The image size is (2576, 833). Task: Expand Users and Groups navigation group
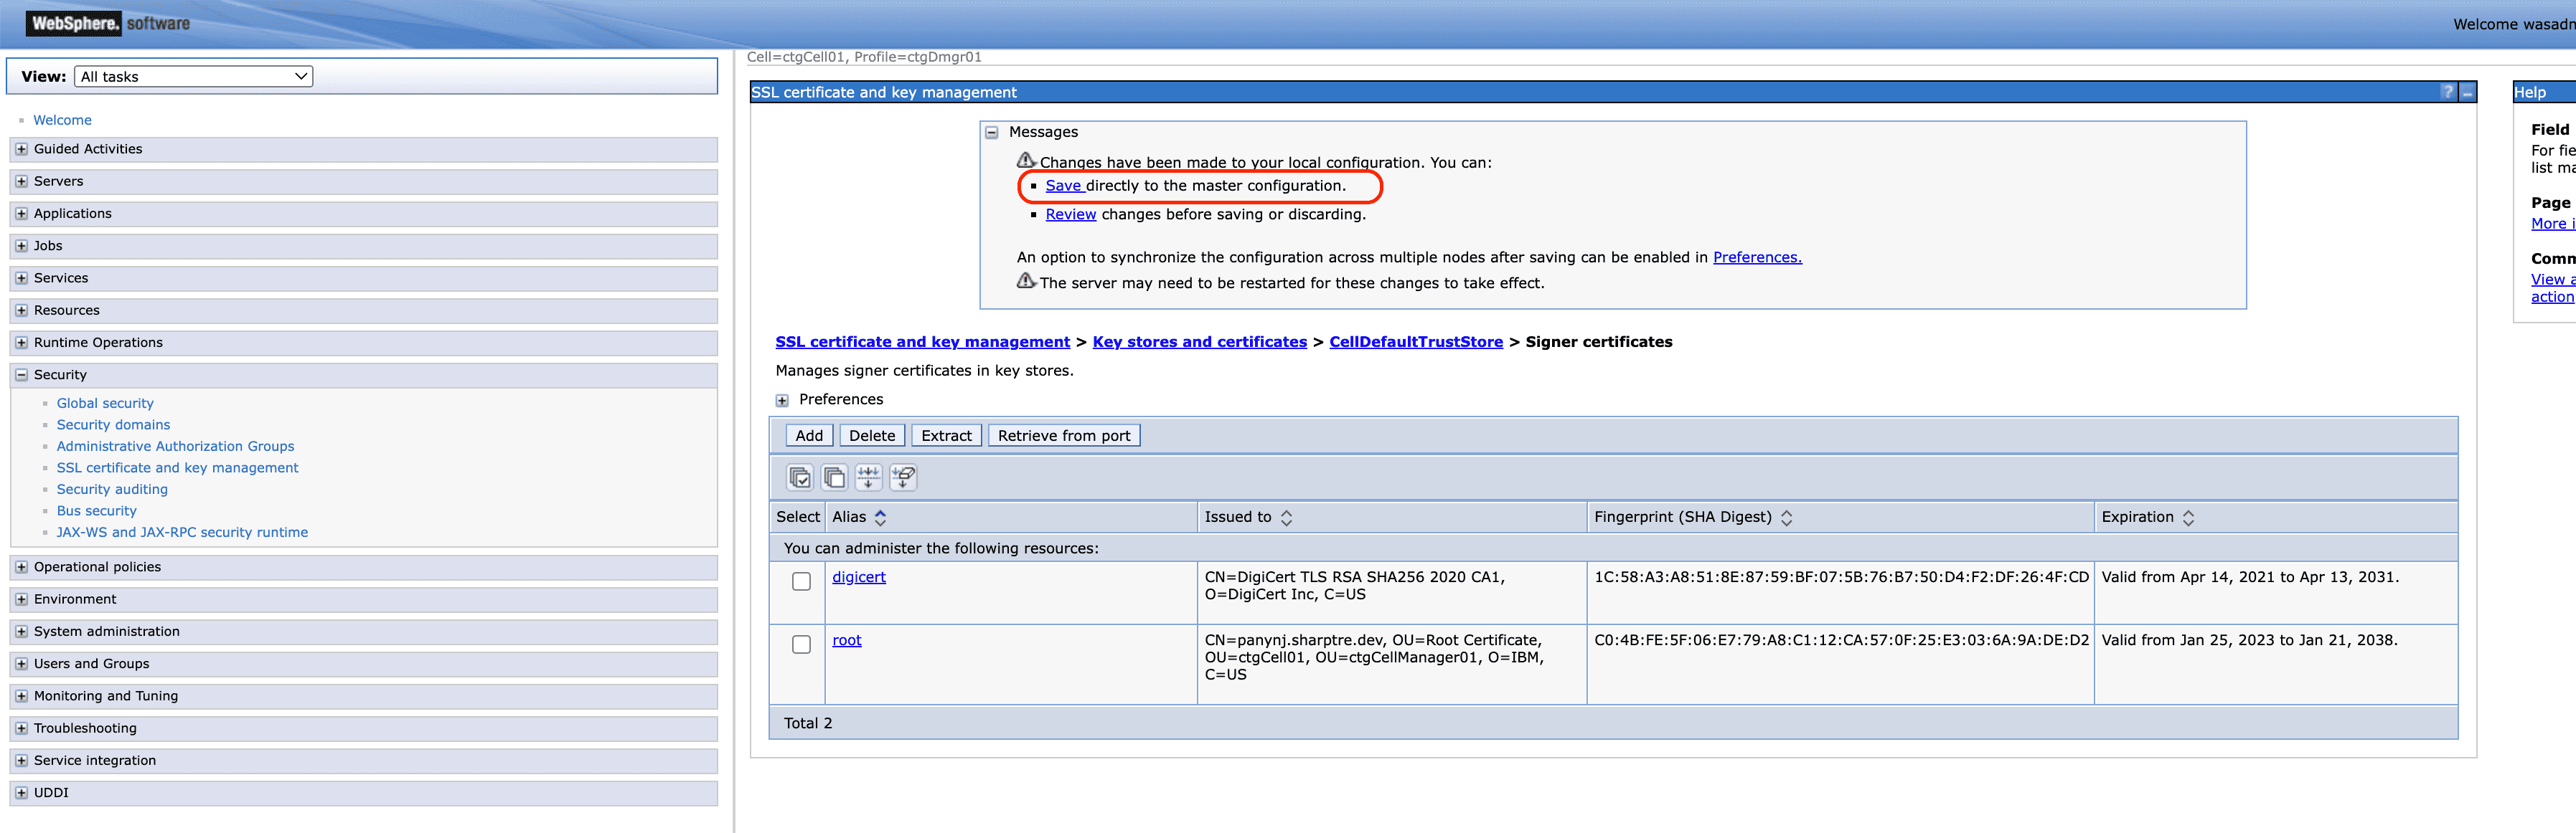[21, 665]
